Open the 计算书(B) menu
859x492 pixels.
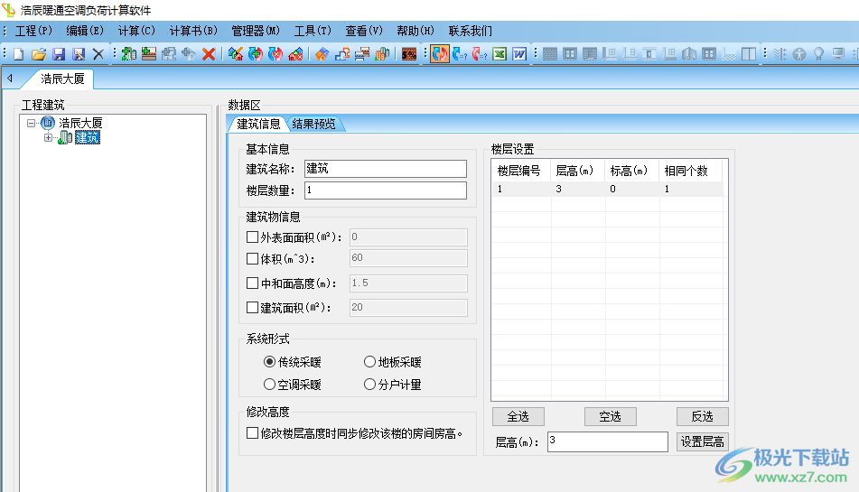tap(193, 31)
